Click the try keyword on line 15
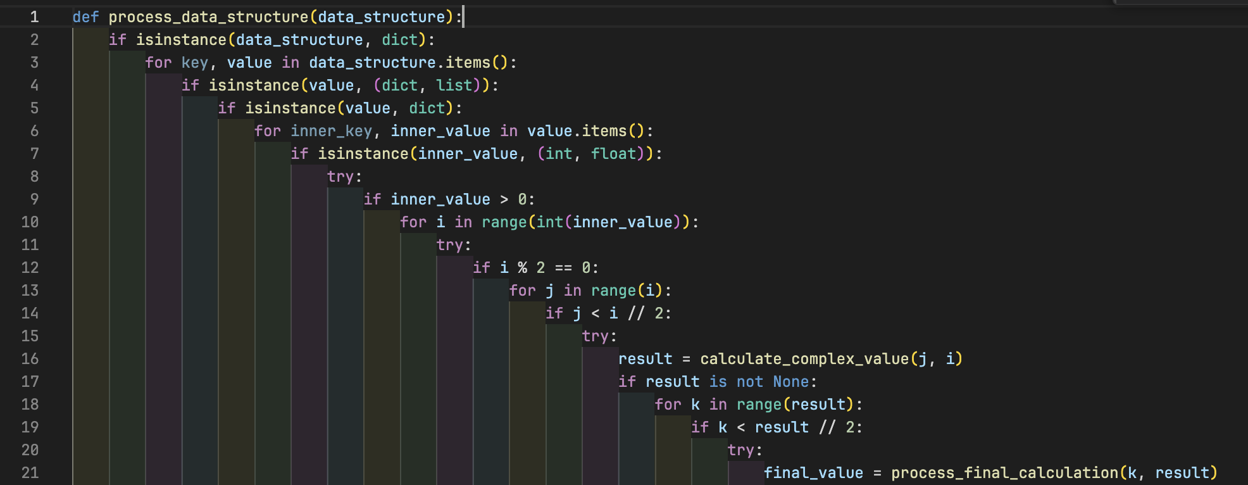1248x485 pixels. (x=595, y=336)
